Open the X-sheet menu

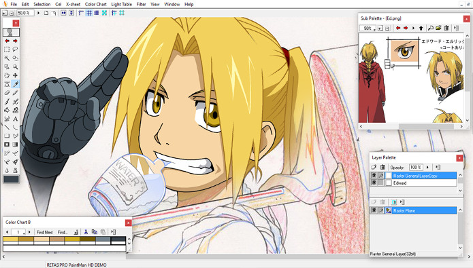click(x=74, y=4)
